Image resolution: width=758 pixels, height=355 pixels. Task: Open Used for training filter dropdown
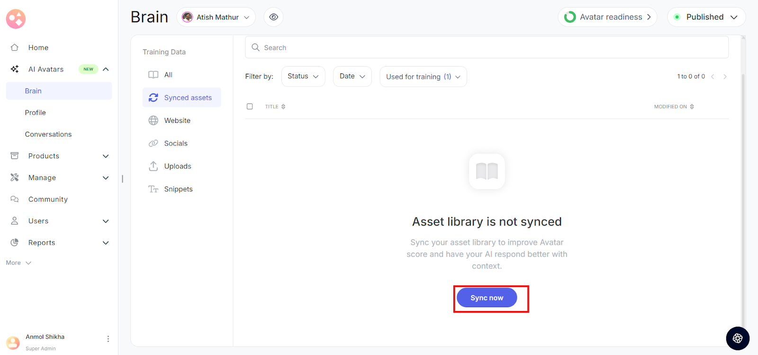(423, 77)
